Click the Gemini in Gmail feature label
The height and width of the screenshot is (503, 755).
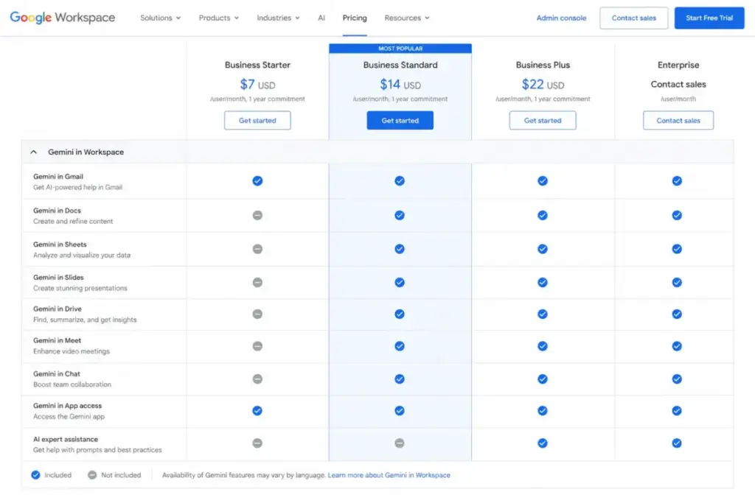click(x=58, y=177)
